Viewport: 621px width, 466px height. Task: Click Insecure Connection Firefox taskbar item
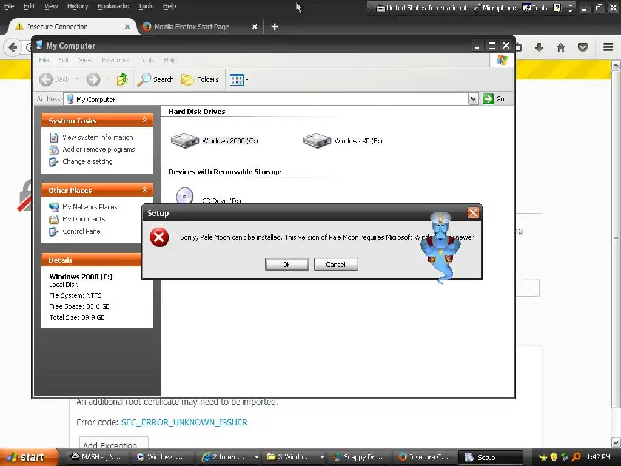(x=425, y=458)
